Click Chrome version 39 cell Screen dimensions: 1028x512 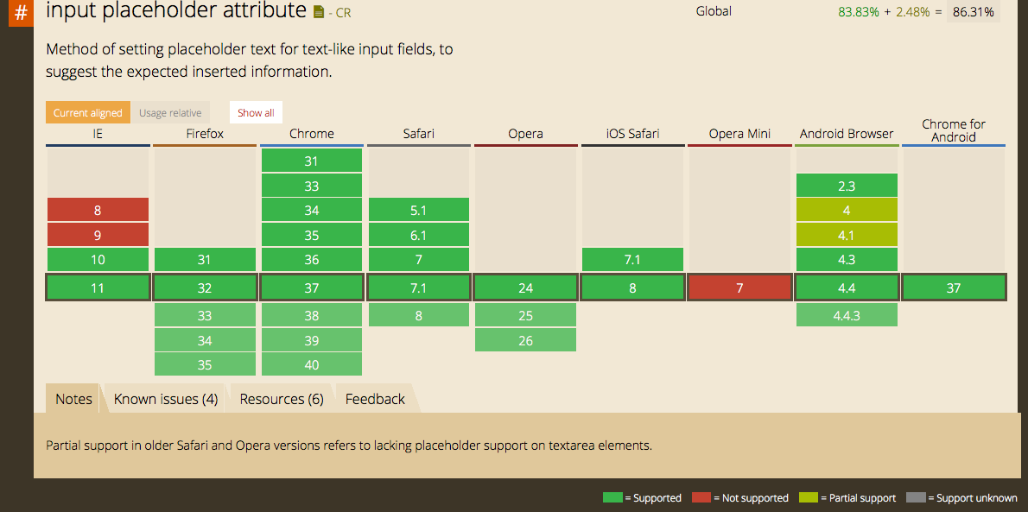pyautogui.click(x=311, y=340)
